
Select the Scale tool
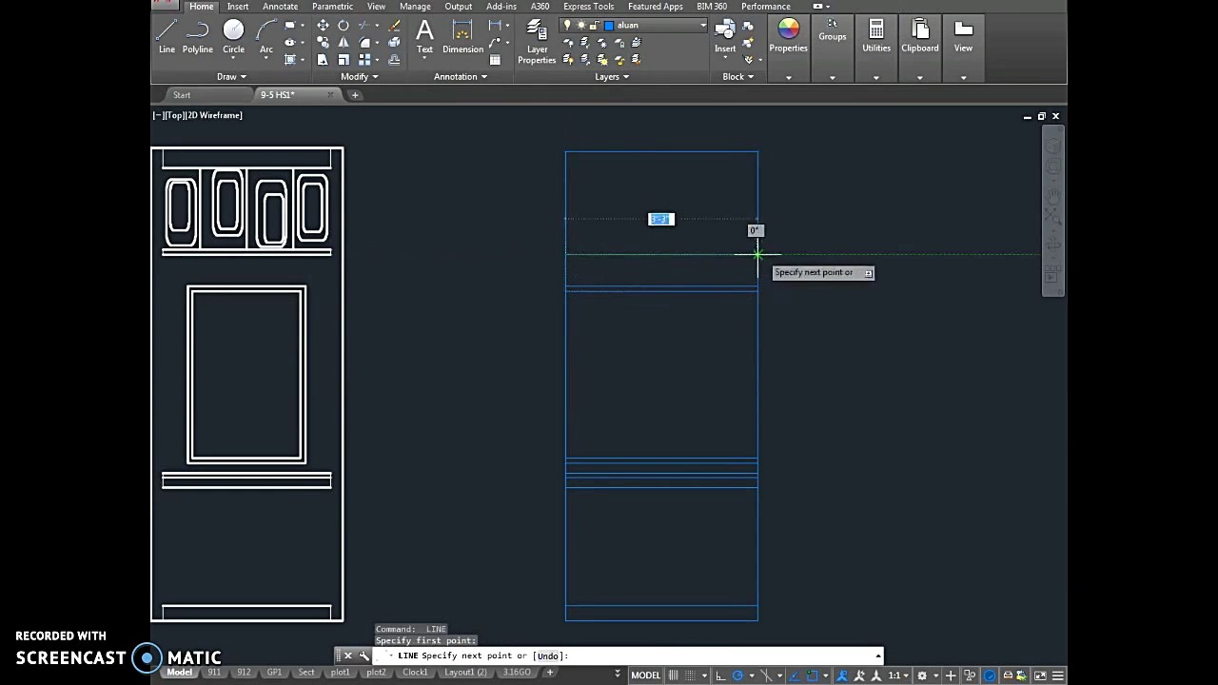click(344, 60)
